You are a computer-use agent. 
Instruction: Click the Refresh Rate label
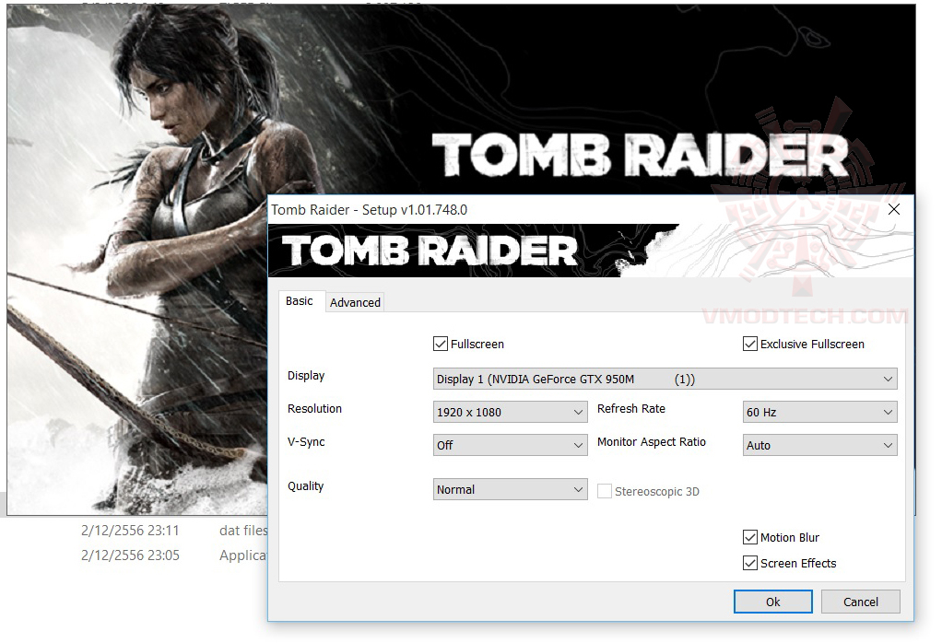[x=630, y=408]
